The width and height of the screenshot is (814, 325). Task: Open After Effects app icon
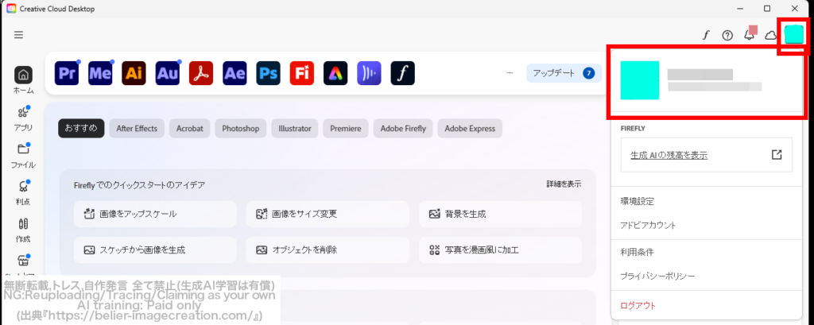(235, 73)
